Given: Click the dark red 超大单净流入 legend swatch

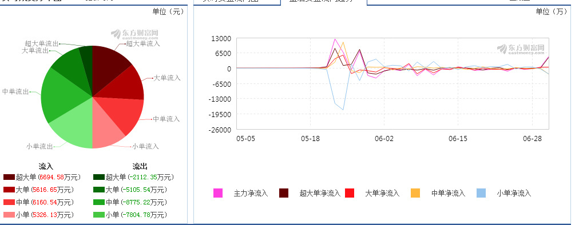Looking at the screenshot, I should point(284,193).
